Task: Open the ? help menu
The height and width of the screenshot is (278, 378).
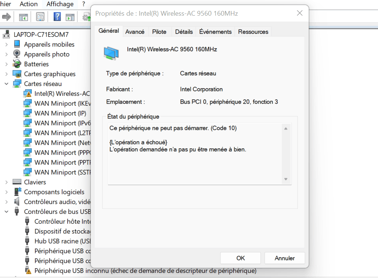Action: click(84, 4)
